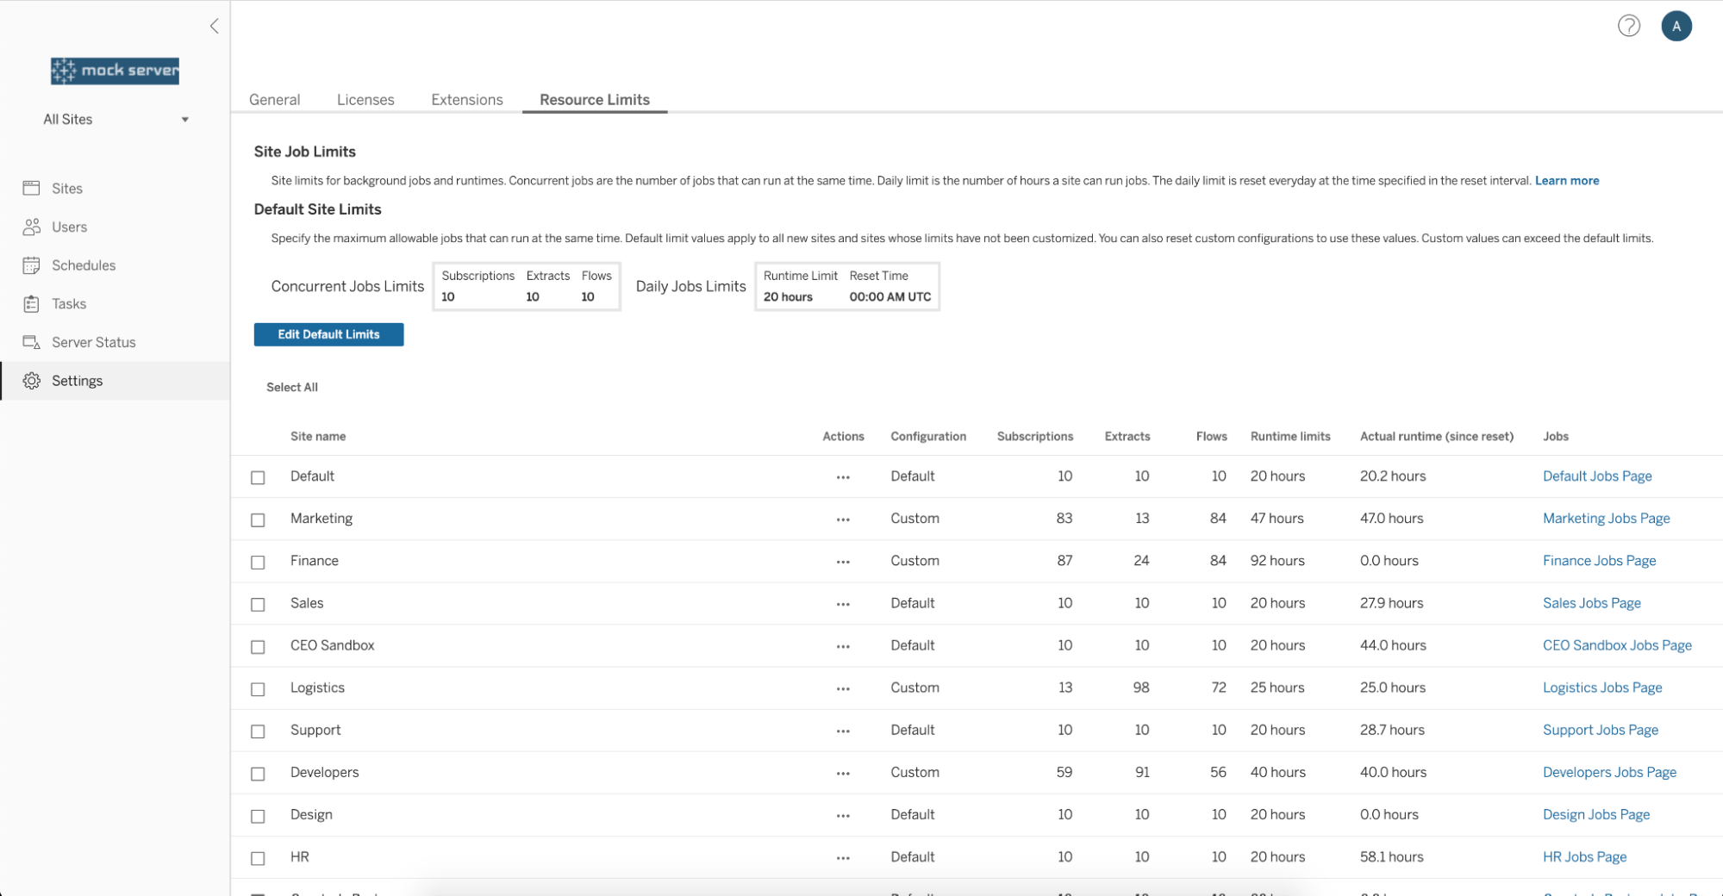
Task: Select the CEO Sandbox row checkbox
Action: (258, 647)
